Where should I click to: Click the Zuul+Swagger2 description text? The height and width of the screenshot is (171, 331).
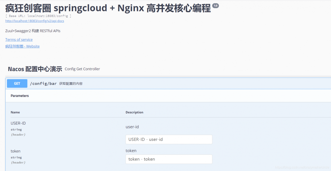click(33, 31)
